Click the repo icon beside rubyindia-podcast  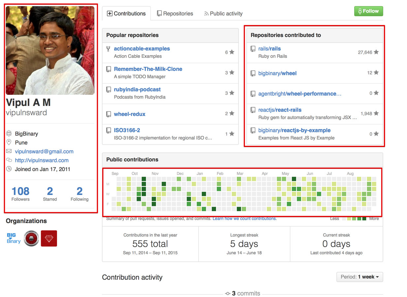(x=108, y=90)
